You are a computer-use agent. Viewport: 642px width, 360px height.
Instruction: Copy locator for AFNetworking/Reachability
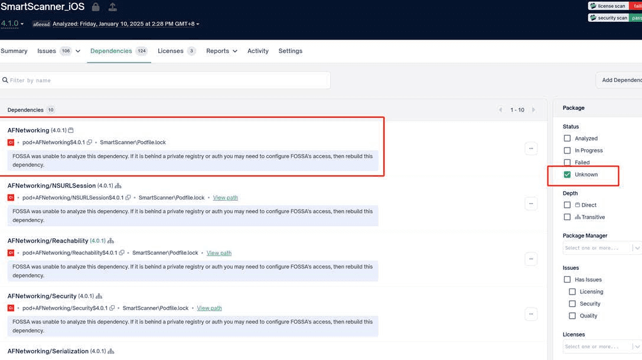point(122,253)
